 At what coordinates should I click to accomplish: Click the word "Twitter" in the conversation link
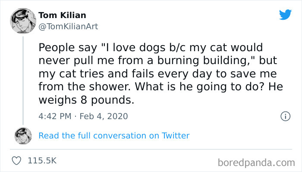tap(176, 135)
